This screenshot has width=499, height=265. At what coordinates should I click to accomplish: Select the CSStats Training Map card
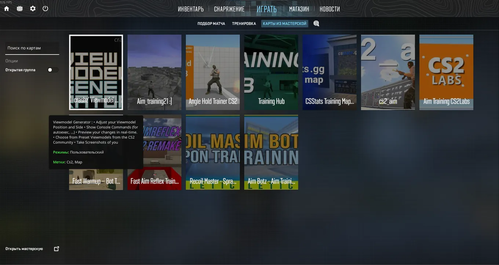(x=329, y=72)
